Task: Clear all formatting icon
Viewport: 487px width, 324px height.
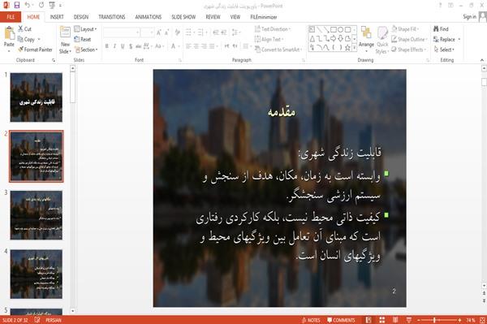Action: (177, 32)
